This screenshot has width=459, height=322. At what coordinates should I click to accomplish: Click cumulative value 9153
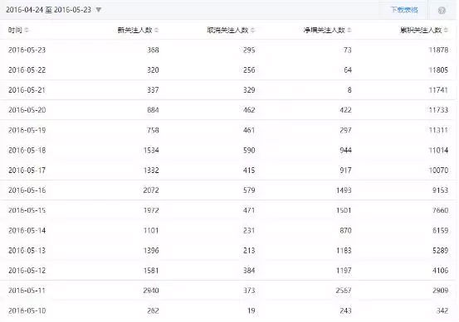(440, 190)
